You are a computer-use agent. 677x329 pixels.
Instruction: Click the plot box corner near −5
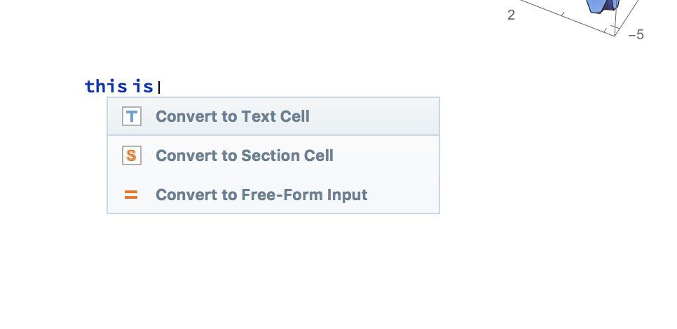tap(615, 34)
